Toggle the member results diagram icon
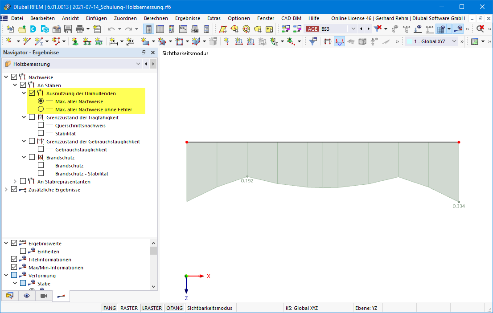Screen dimensions: 493x313 (339, 41)
